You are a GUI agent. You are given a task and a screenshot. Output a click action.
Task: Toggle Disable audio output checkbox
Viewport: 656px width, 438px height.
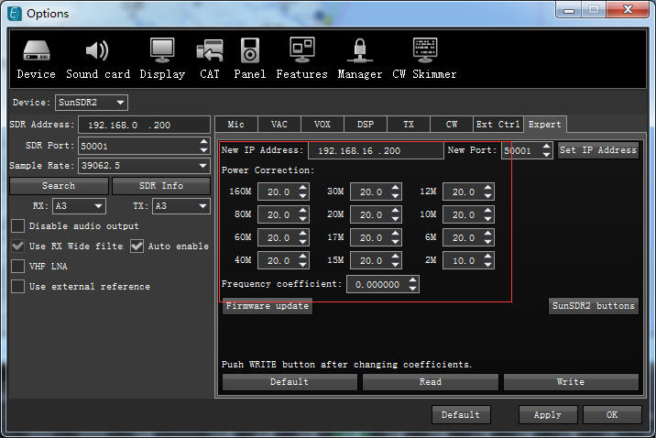pyautogui.click(x=17, y=226)
